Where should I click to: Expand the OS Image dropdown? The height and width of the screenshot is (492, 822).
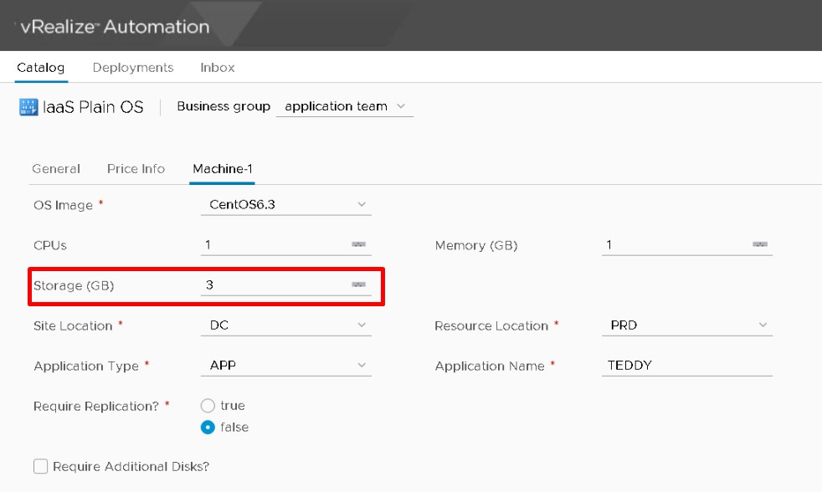pos(286,205)
